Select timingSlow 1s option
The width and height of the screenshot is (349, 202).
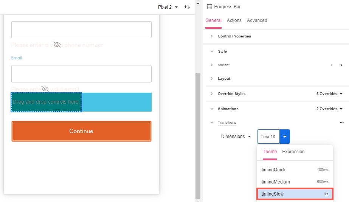point(295,194)
